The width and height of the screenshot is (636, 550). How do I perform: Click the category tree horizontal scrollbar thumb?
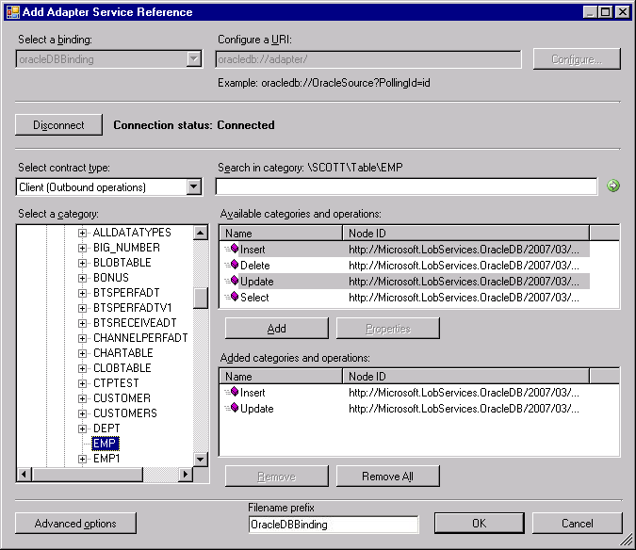(x=88, y=474)
